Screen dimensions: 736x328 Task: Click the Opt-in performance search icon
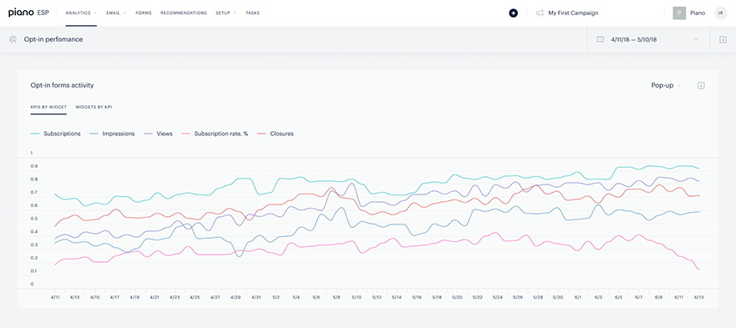click(13, 40)
